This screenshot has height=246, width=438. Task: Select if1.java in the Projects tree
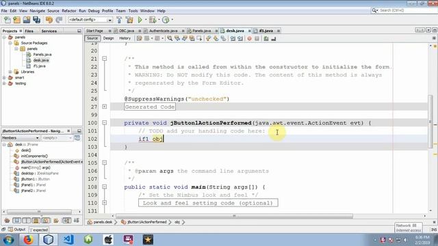click(x=40, y=66)
